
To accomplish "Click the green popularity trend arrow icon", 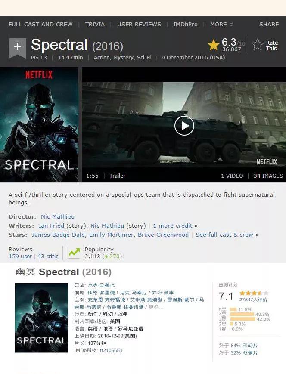I will [74, 253].
